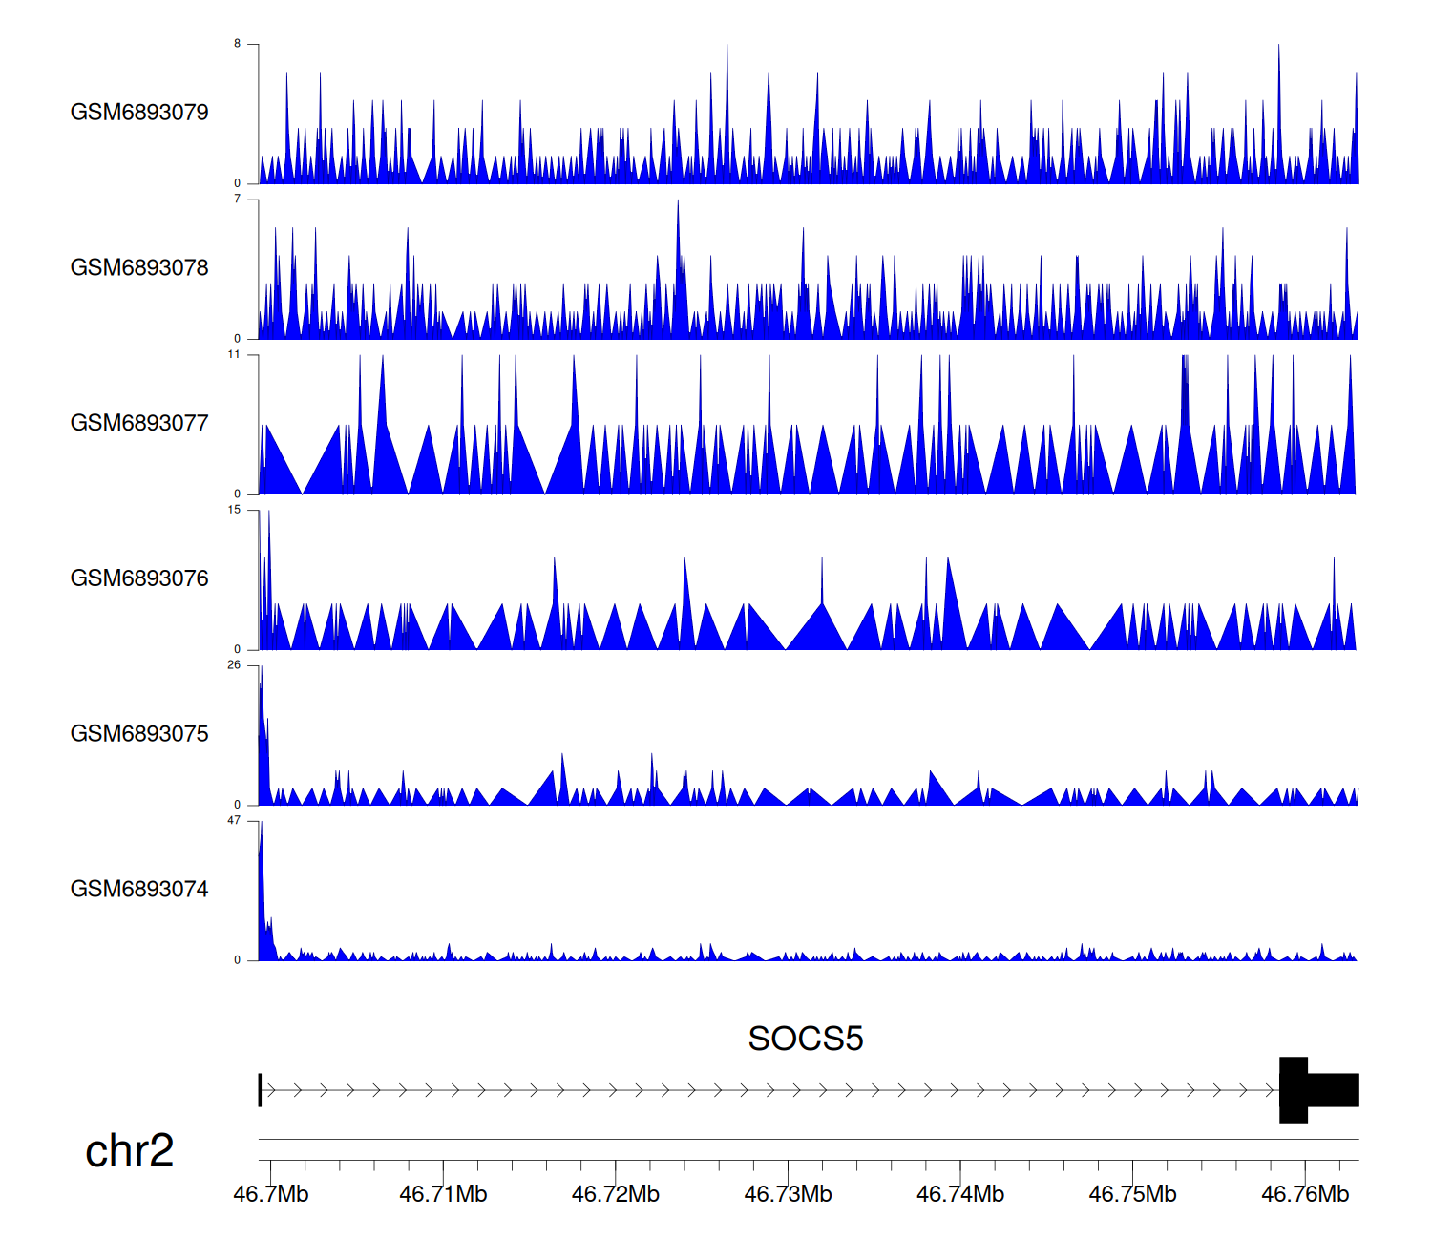Select the GSM6893078 track label
The image size is (1432, 1260).
click(x=139, y=268)
